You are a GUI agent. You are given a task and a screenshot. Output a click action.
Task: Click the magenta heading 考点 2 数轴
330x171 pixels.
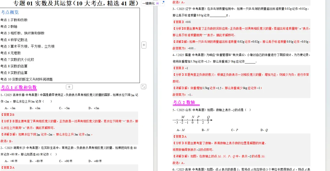(x=184, y=102)
